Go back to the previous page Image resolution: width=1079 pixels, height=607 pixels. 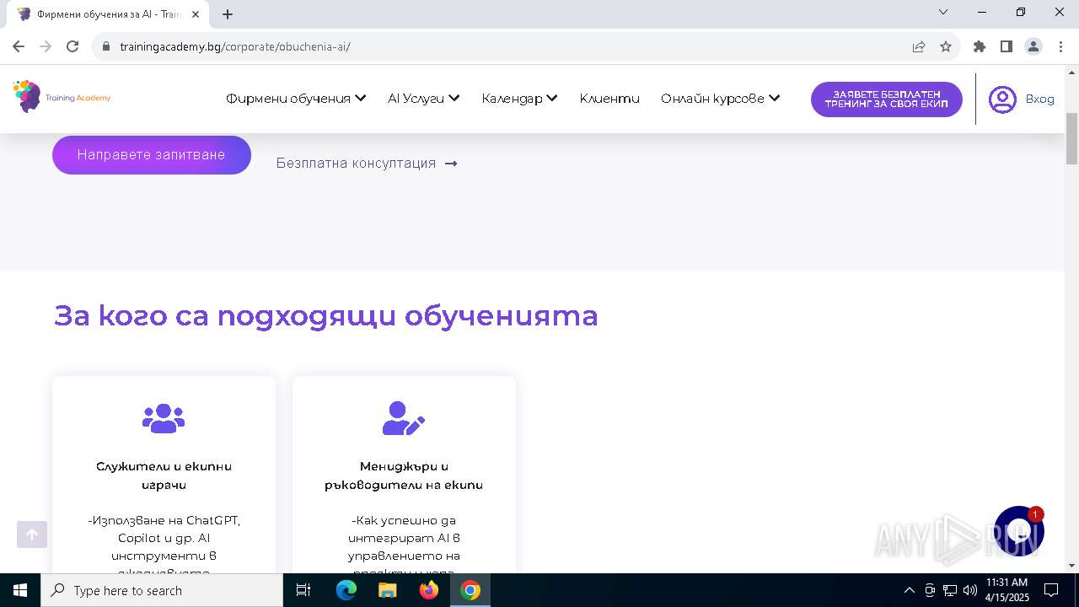[x=19, y=46]
